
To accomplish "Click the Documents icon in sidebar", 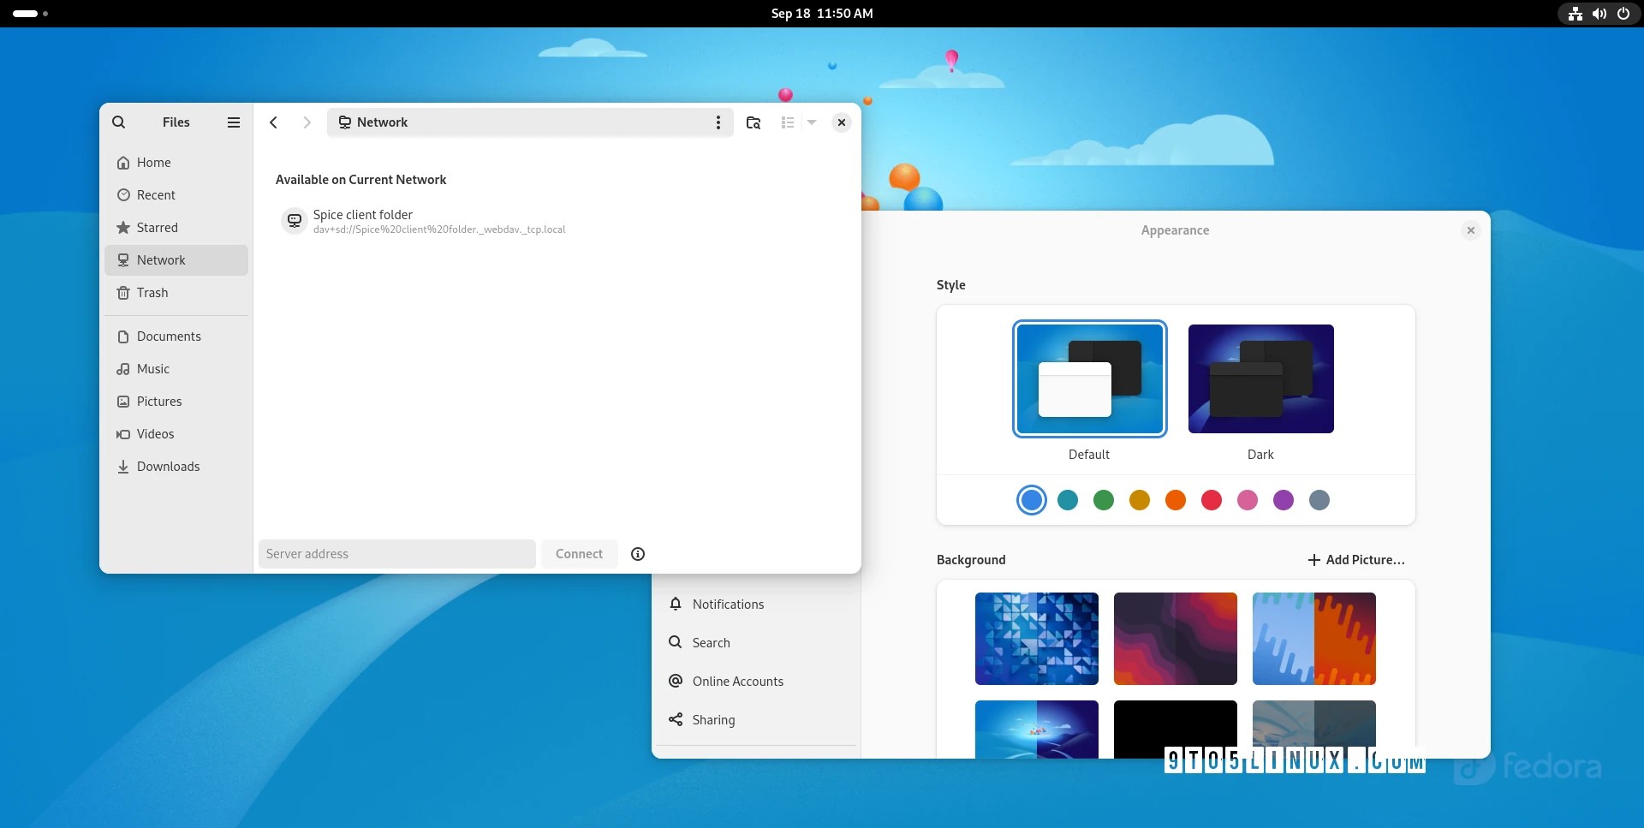I will pos(123,337).
